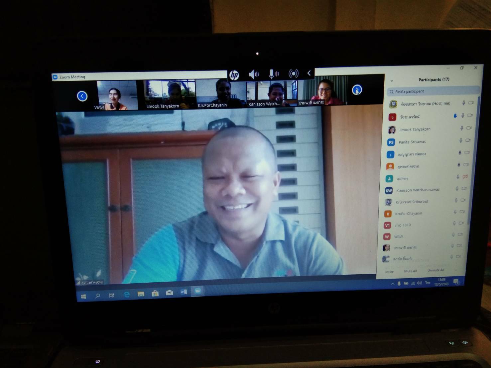The height and width of the screenshot is (368, 491).
Task: Click the HP overlay microphone icon
Action: 273,74
